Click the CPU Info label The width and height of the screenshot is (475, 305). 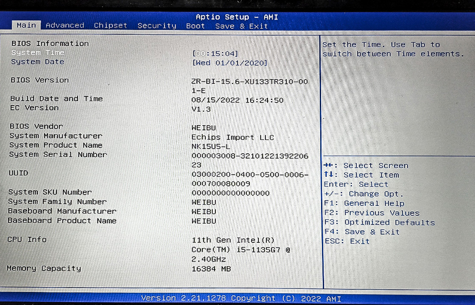click(27, 239)
